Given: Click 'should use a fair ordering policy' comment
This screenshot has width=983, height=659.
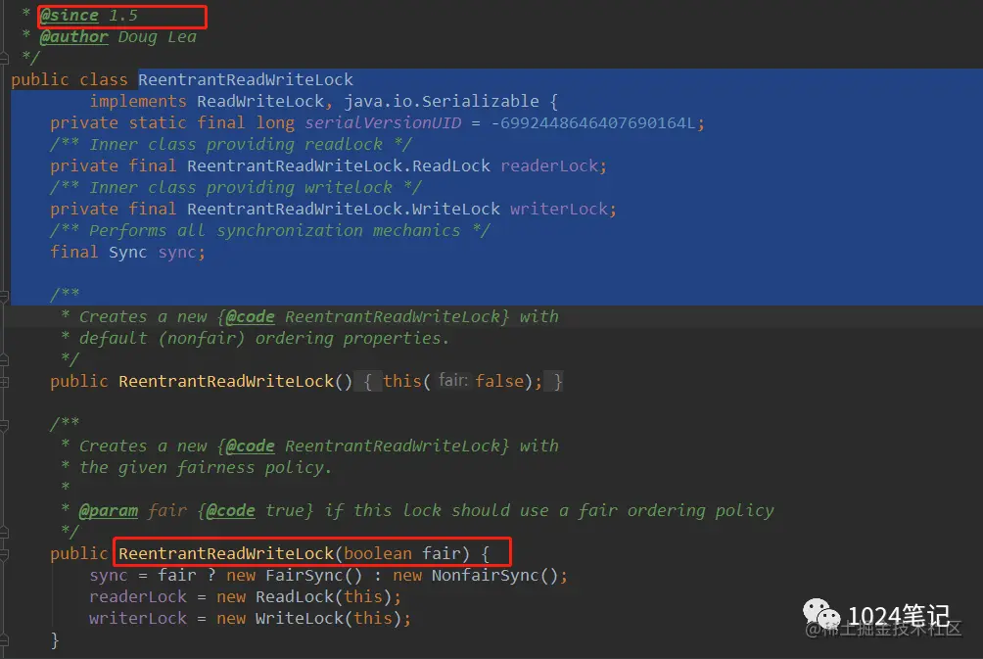Looking at the screenshot, I should (x=612, y=511).
